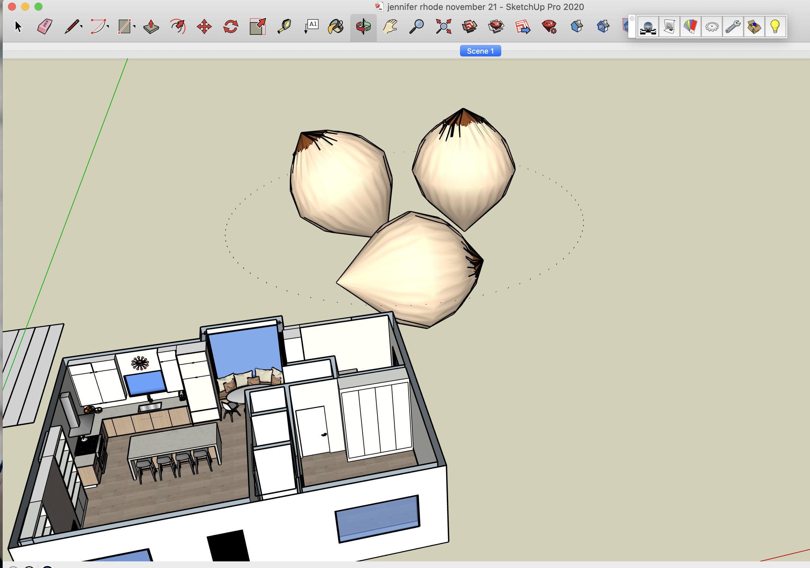Click the kitchen island countertop
Viewport: 810px width, 568px height.
tap(173, 440)
